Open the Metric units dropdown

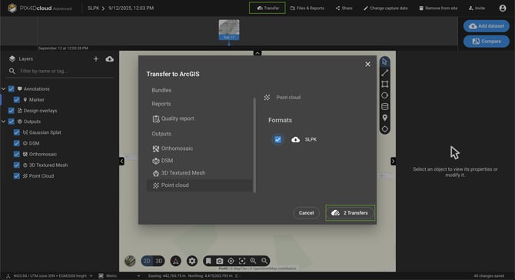point(119,275)
